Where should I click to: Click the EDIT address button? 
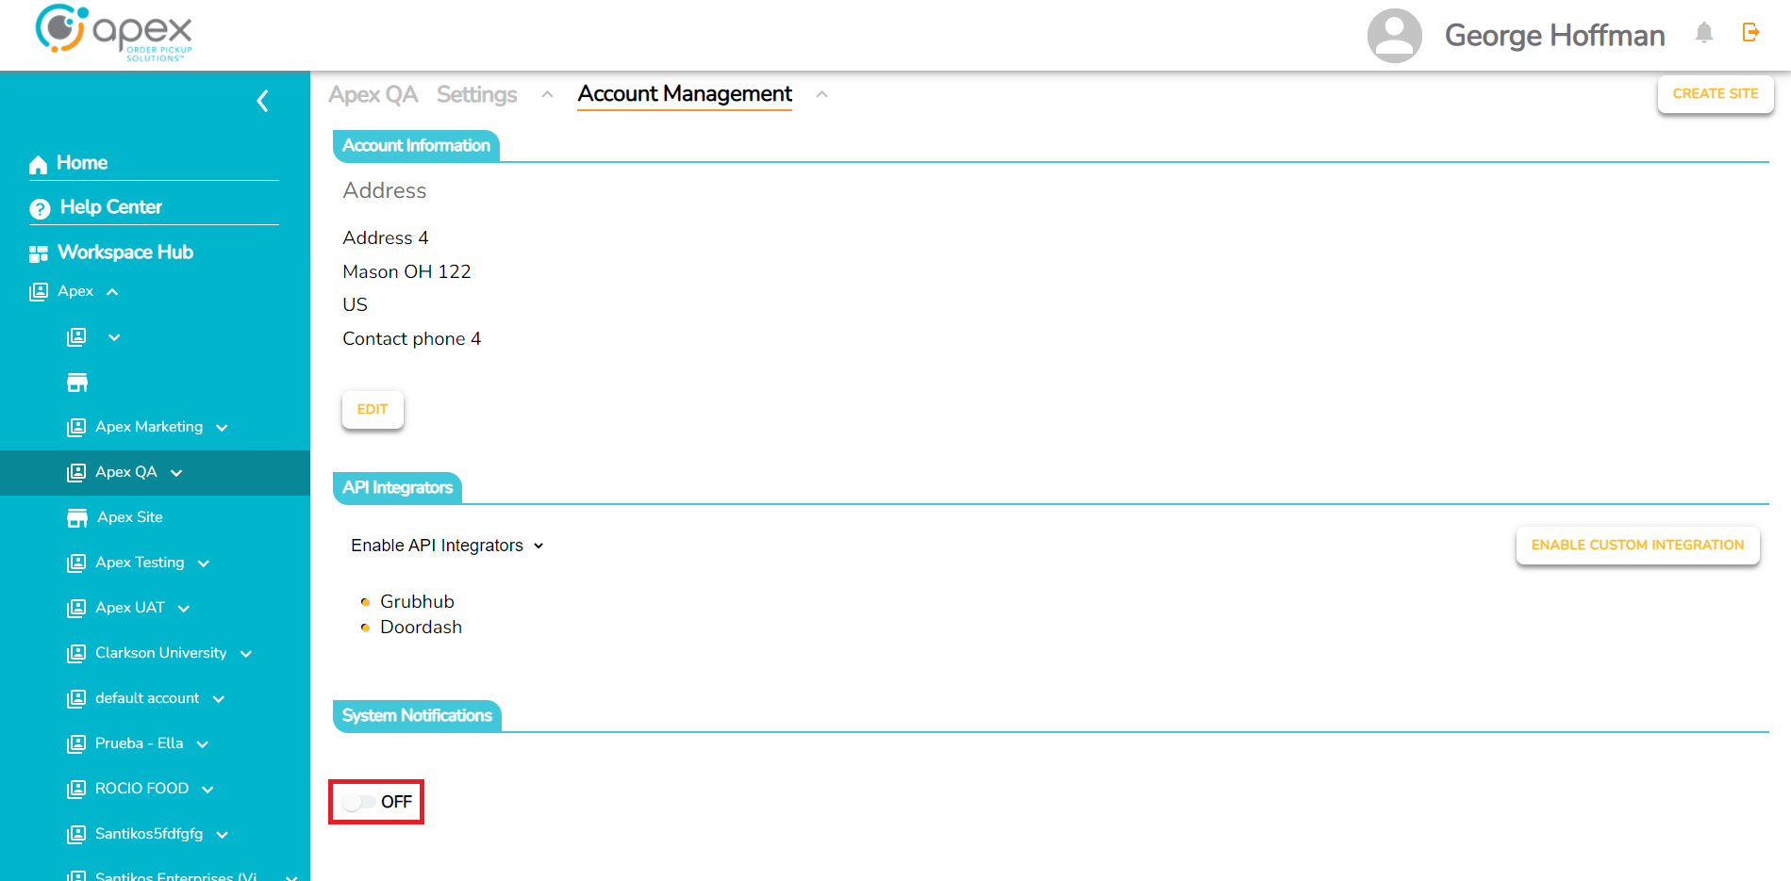373,410
